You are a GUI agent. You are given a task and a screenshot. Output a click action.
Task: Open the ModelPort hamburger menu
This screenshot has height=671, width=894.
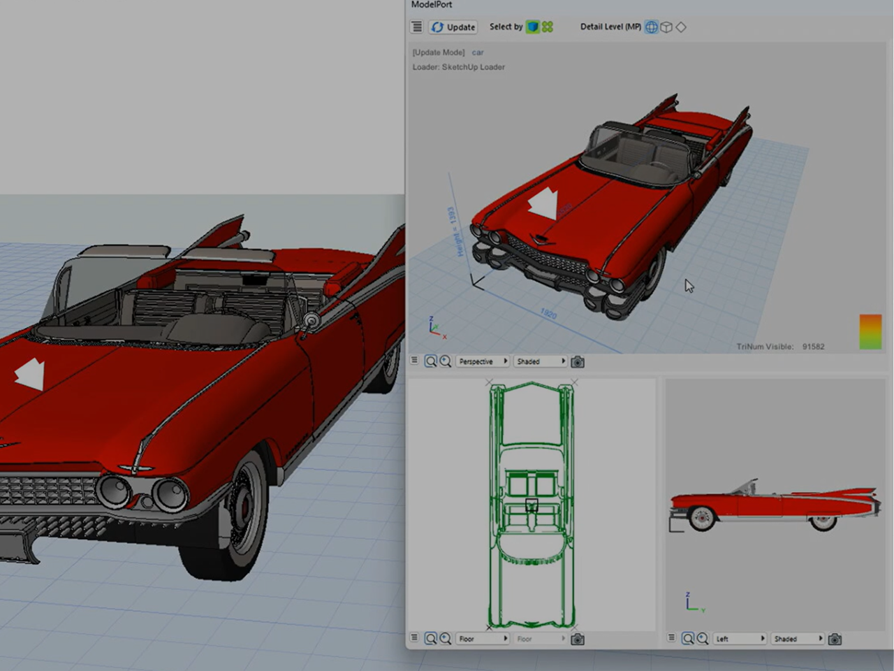click(417, 27)
